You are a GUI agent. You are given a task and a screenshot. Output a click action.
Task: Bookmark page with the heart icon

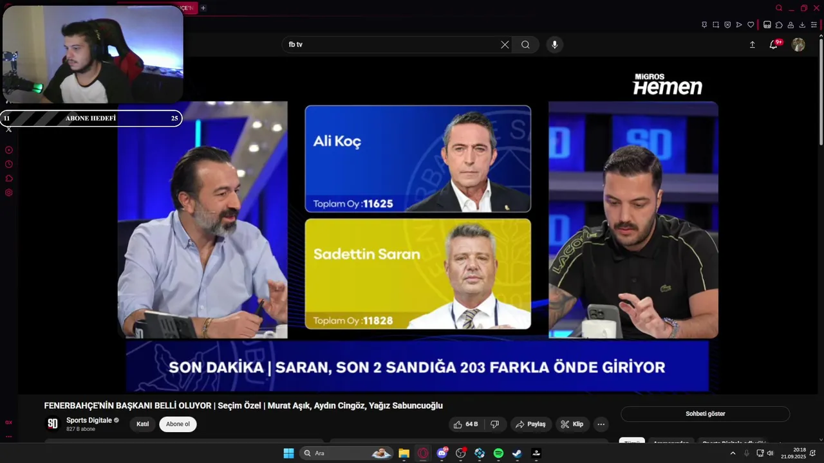(x=751, y=25)
